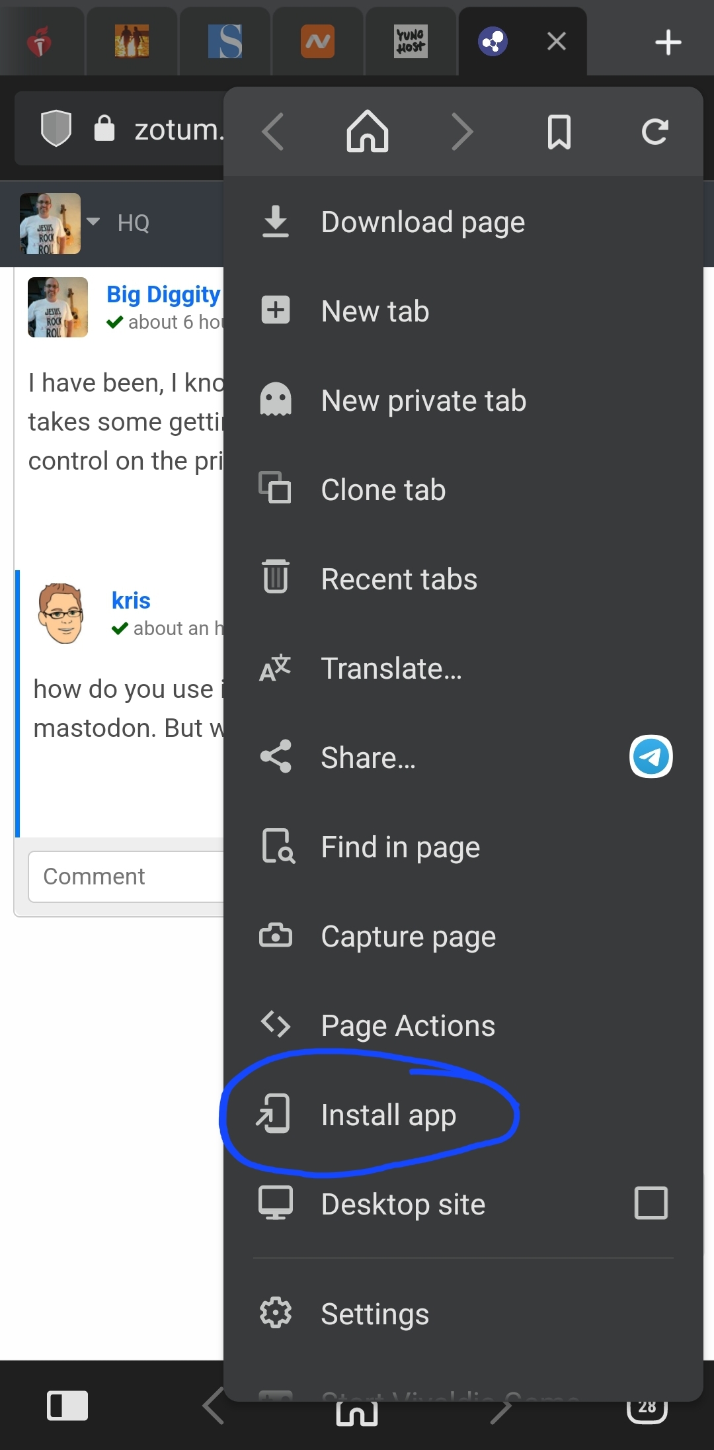The image size is (714, 1450).
Task: Tap the Home icon in menu
Action: click(x=368, y=132)
